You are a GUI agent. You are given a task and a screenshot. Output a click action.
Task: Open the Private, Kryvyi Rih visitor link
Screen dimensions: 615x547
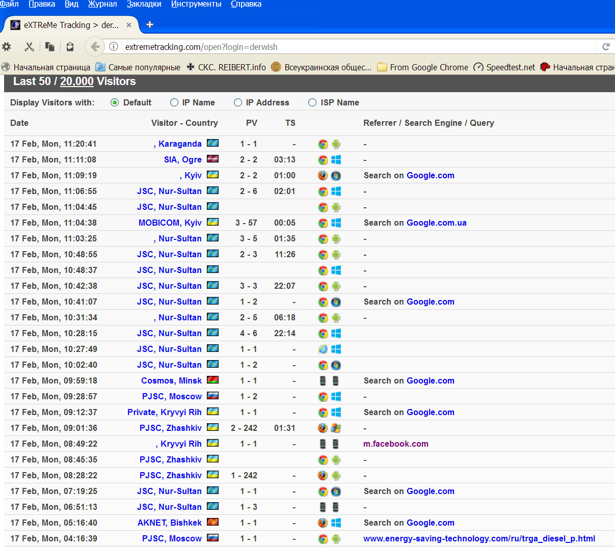pyautogui.click(x=165, y=412)
